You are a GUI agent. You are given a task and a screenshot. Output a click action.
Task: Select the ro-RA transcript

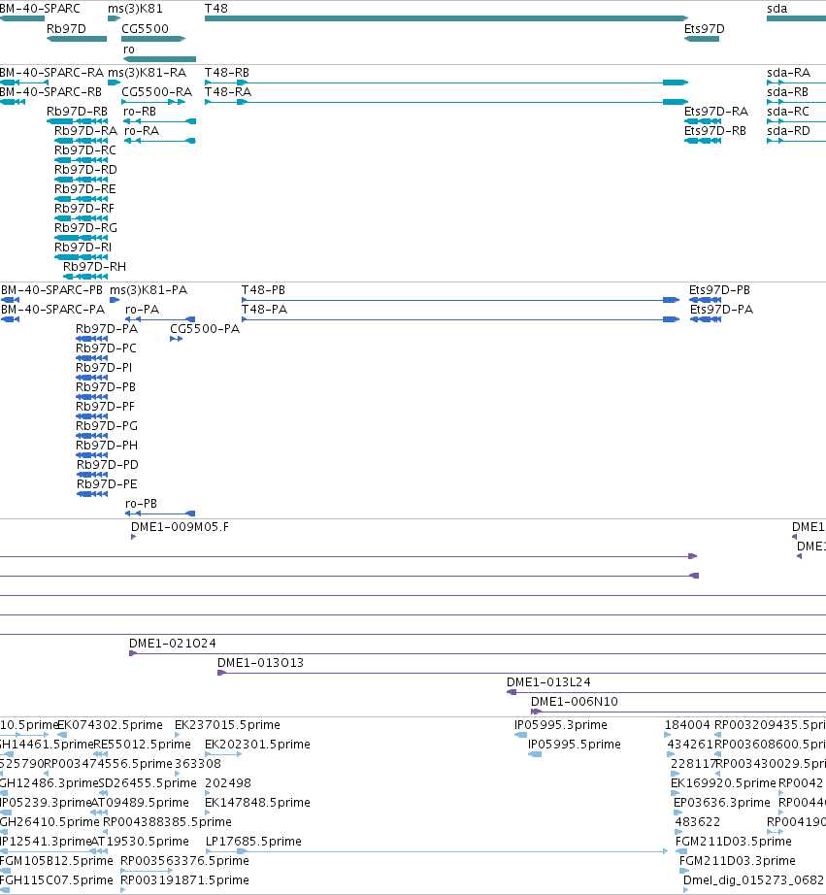(142, 131)
